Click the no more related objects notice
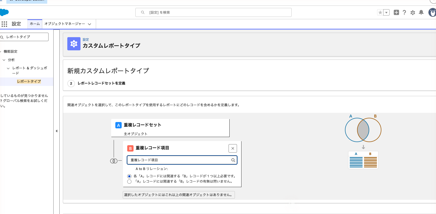This screenshot has width=436, height=214. (x=179, y=195)
